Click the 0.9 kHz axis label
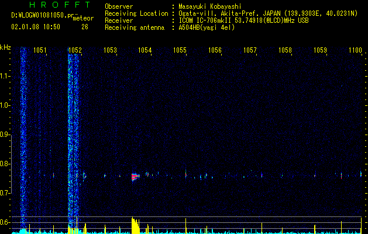The image size is (368, 234). pos(5,135)
